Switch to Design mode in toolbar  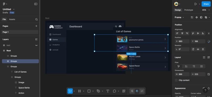pyautogui.click(x=137, y=91)
